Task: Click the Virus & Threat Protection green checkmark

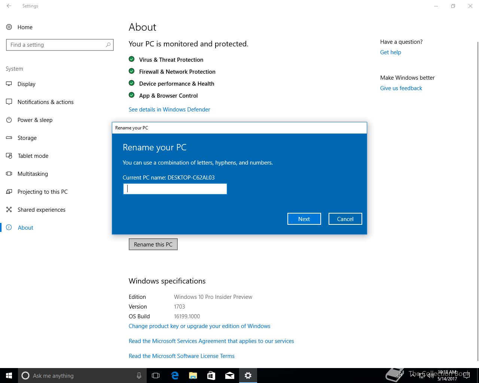Action: pyautogui.click(x=131, y=59)
